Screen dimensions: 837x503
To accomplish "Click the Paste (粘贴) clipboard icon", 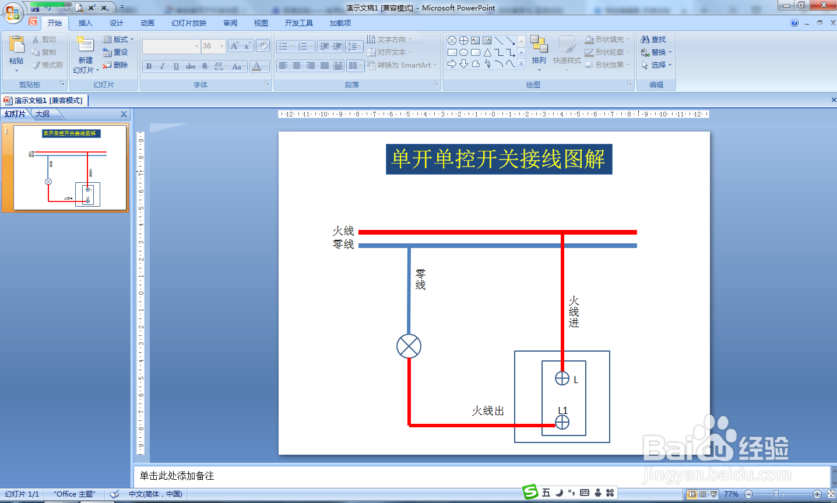I will click(x=16, y=45).
